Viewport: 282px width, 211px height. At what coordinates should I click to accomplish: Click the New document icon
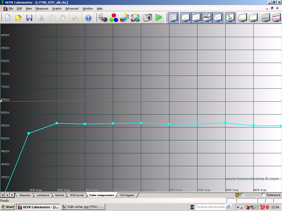pos(8,18)
